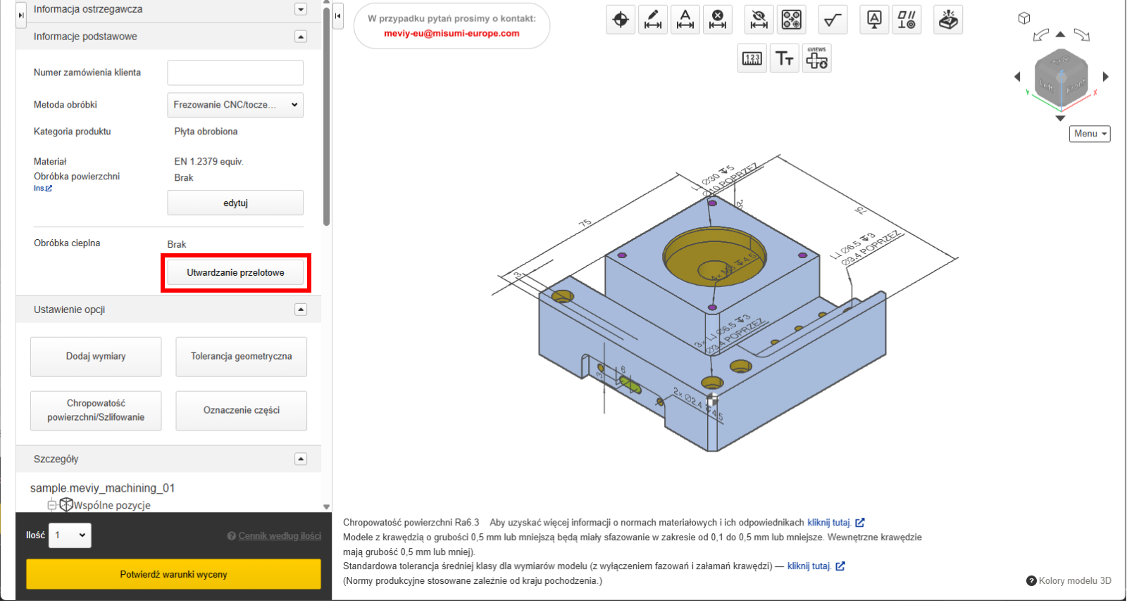1127x605 pixels.
Task: Click the crosshair origin tool icon
Action: (621, 20)
